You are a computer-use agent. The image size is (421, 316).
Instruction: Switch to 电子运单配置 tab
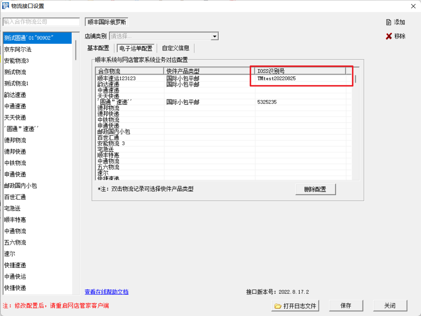click(x=136, y=48)
